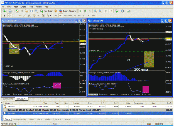Expand the Profiles dropdown arrow

tap(12, 11)
